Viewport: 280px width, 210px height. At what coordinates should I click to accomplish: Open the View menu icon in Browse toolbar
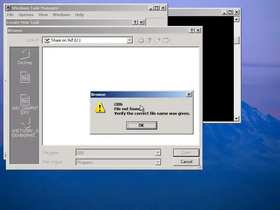point(167,41)
